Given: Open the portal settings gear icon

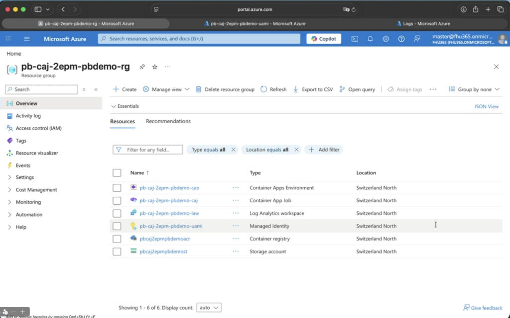Looking at the screenshot, I should pos(385,39).
